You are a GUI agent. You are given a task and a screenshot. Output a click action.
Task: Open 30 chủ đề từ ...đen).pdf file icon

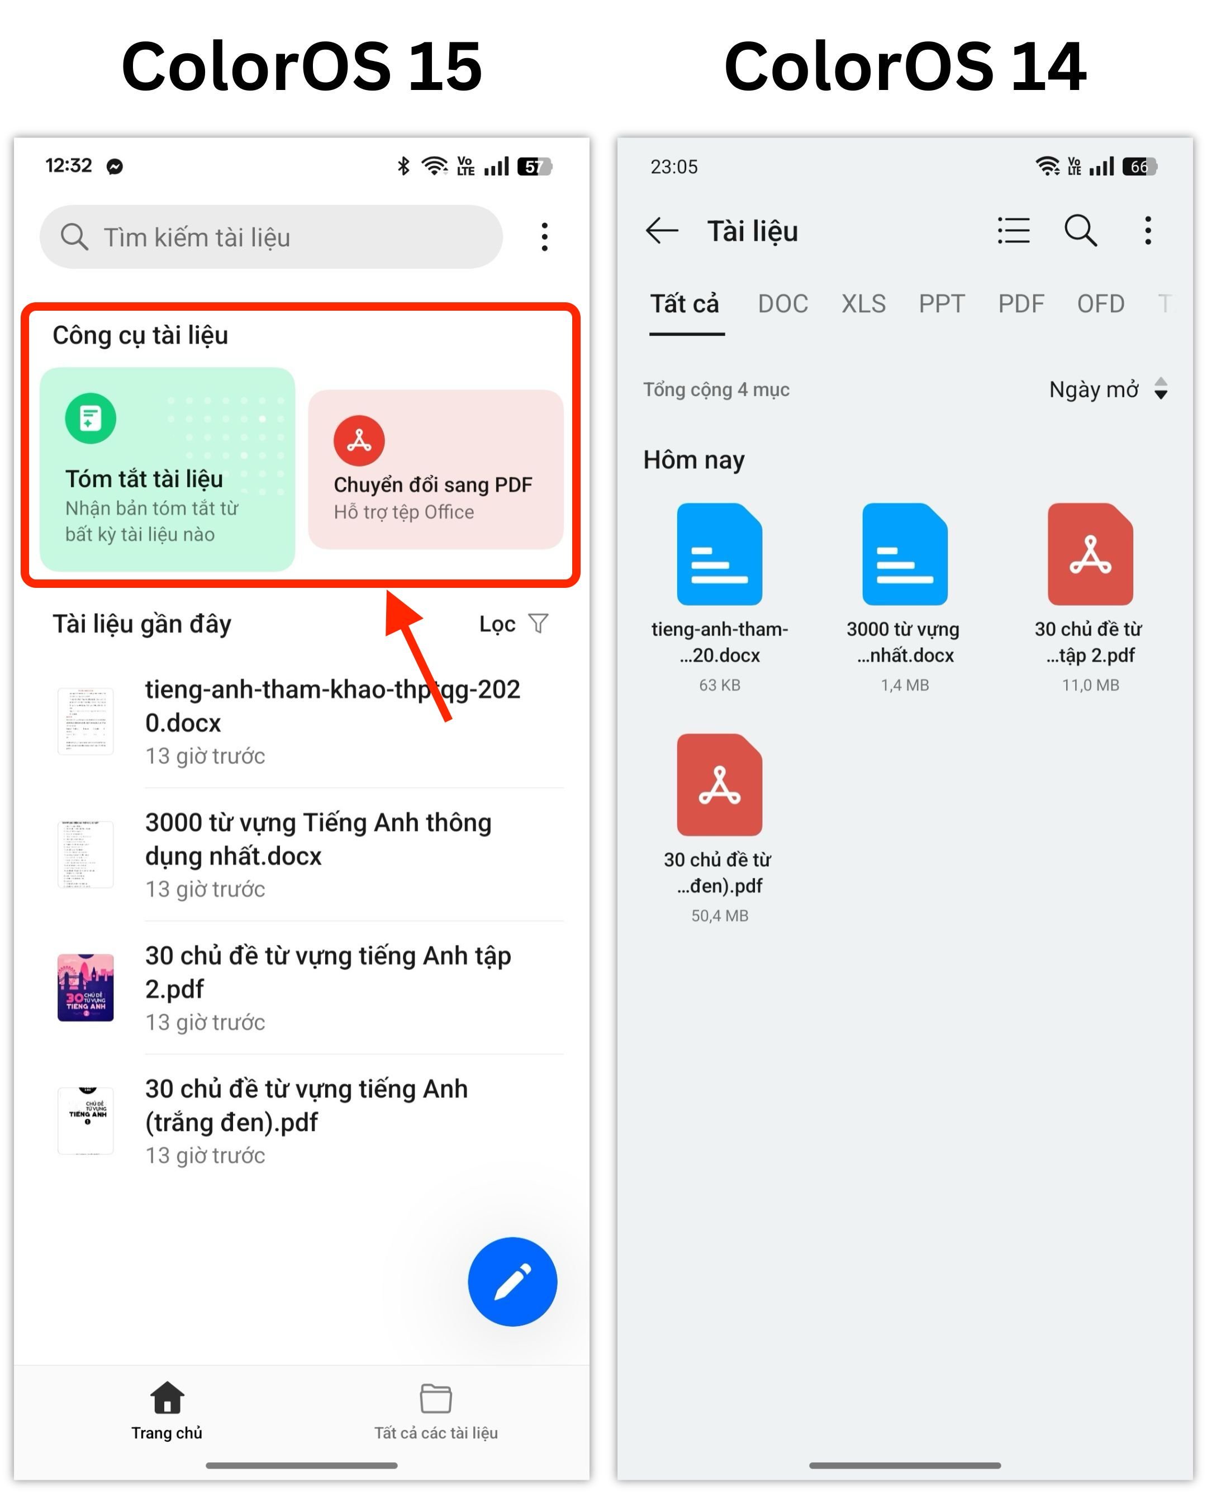coord(720,785)
